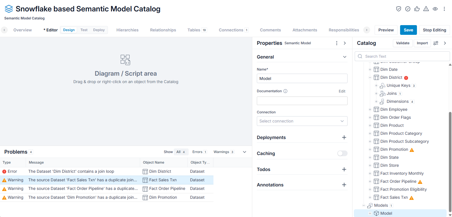
Task: Expand the Unique Keys tree node
Action: pyautogui.click(x=376, y=85)
